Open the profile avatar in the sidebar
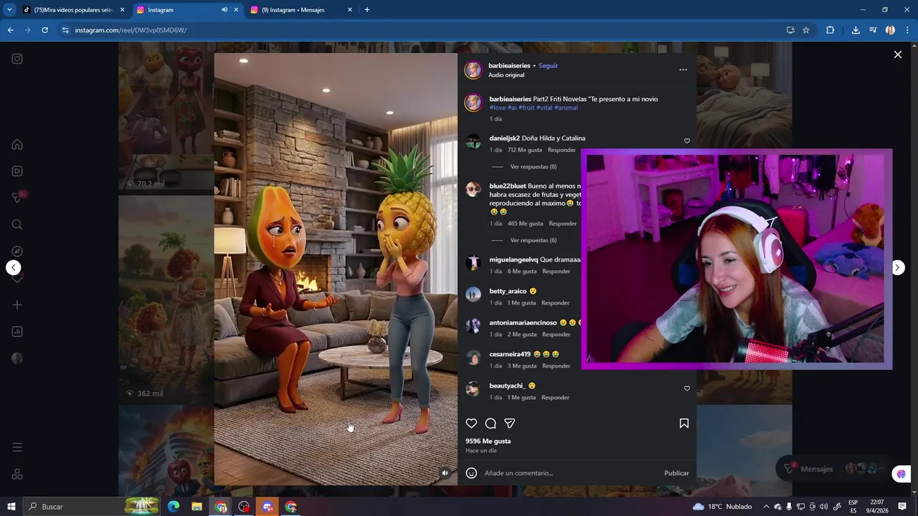The height and width of the screenshot is (516, 918). click(x=17, y=358)
